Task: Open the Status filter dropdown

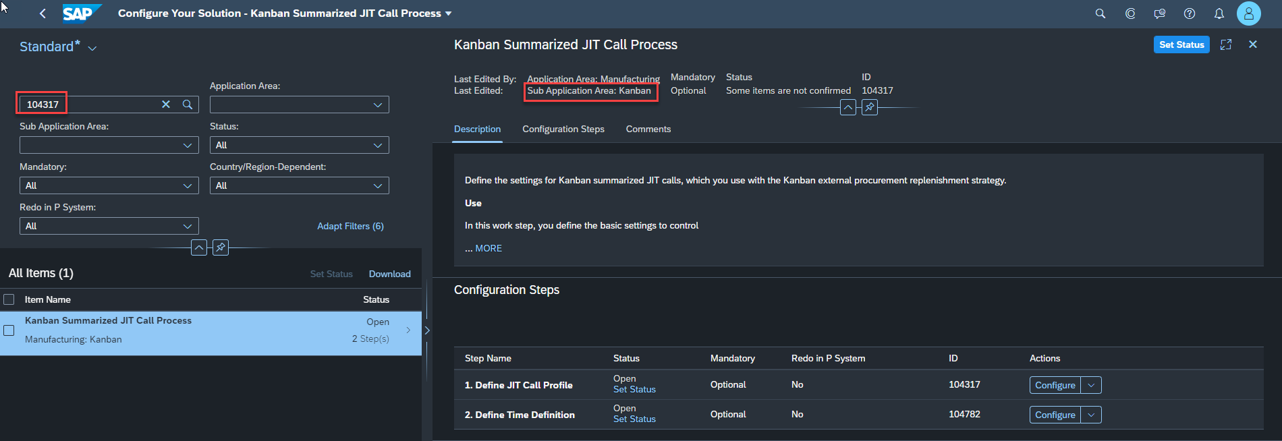Action: (378, 145)
